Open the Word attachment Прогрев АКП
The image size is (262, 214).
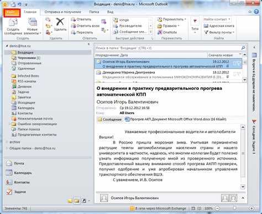click(x=176, y=119)
